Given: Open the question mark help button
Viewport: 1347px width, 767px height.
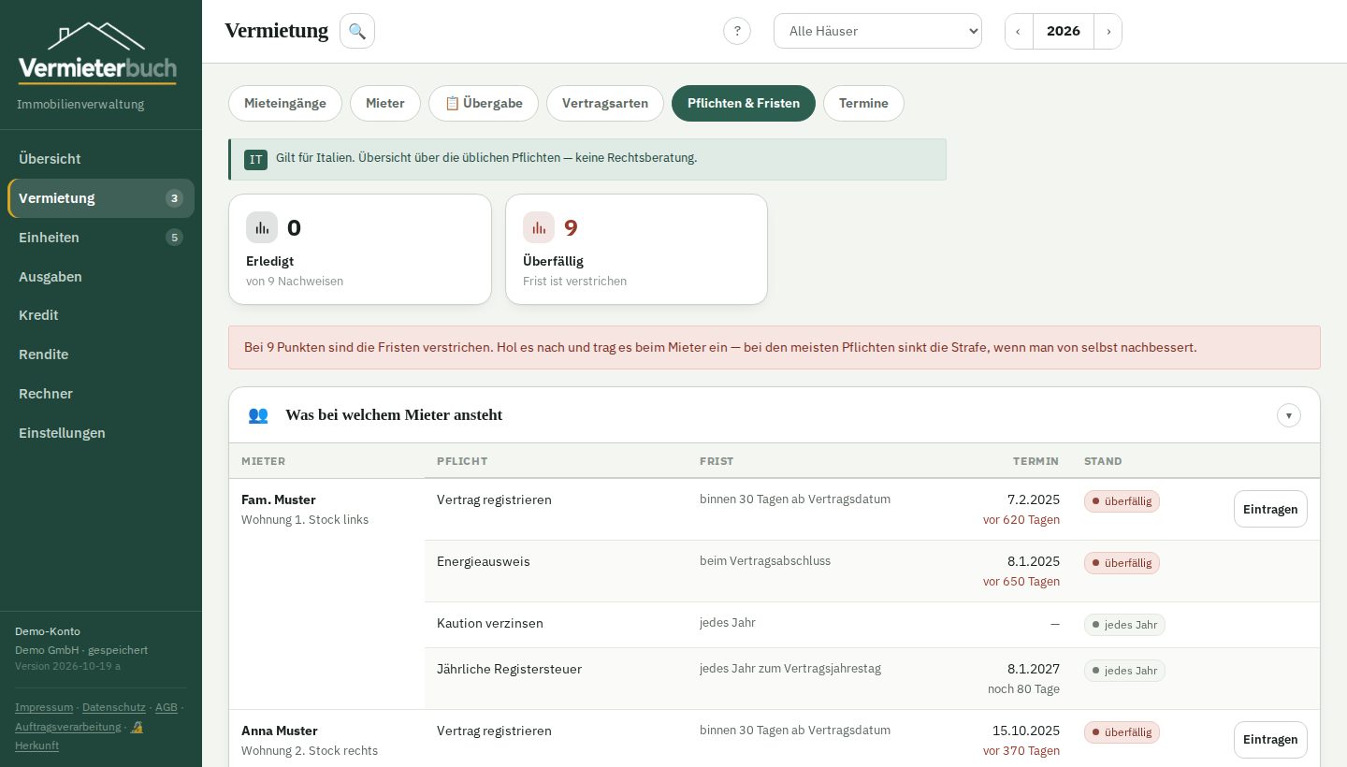Looking at the screenshot, I should point(737,31).
